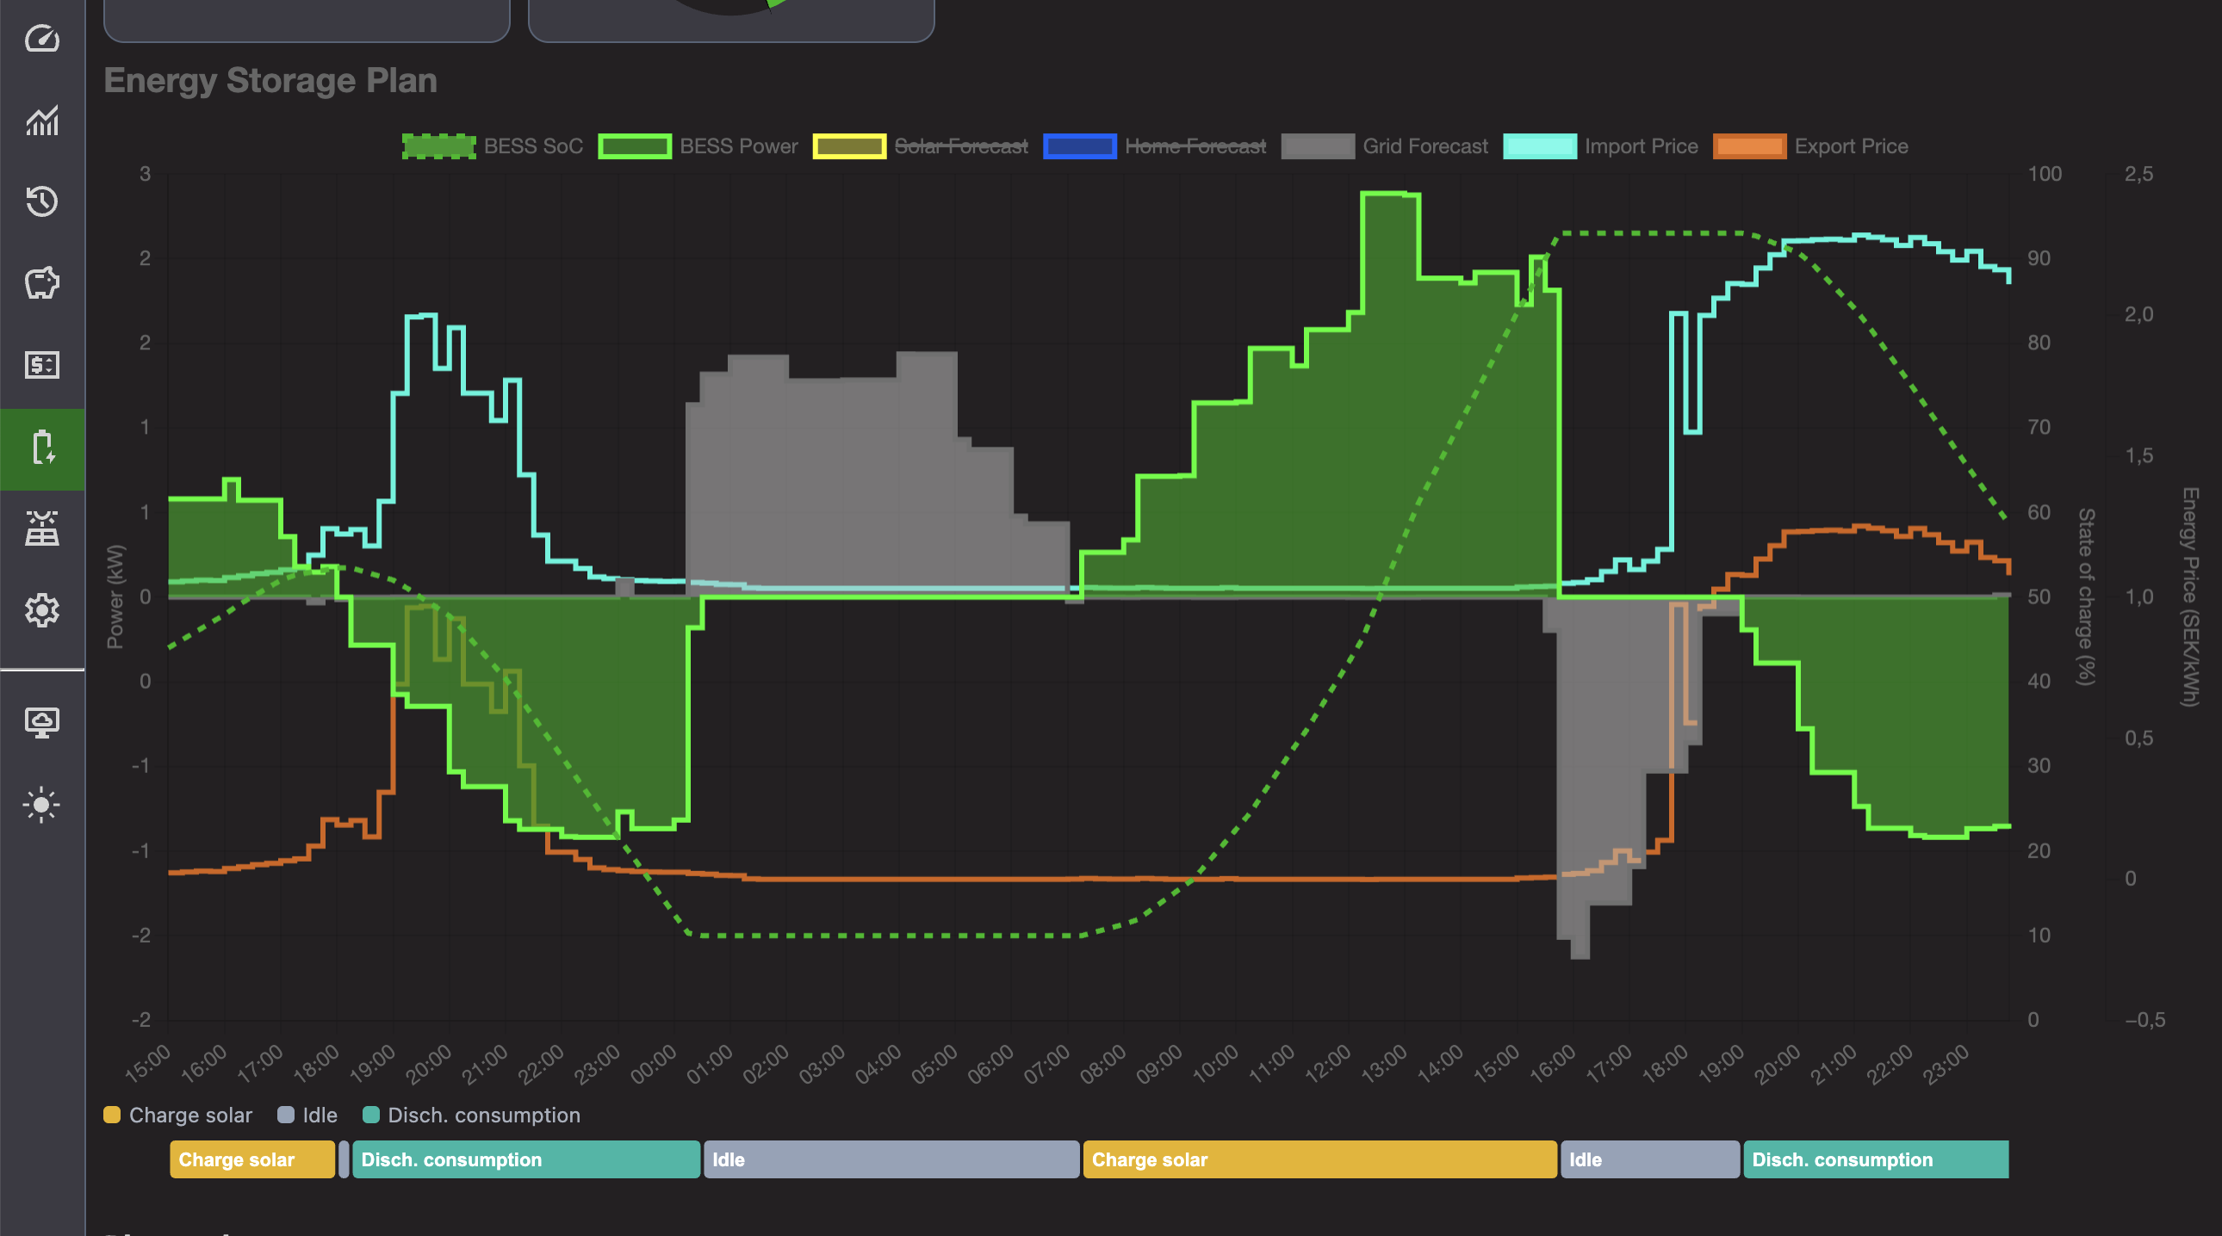Open the analytics chart icon in sidebar

[41, 121]
